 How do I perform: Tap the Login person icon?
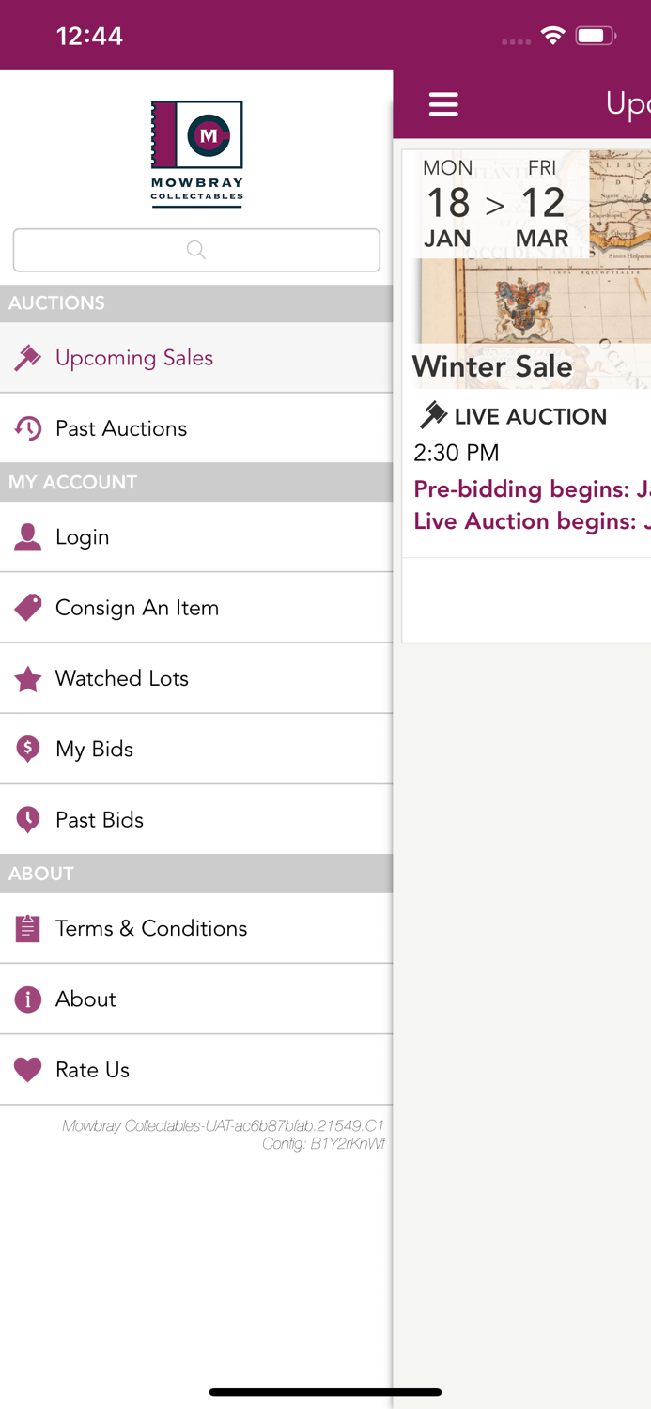[x=28, y=536]
